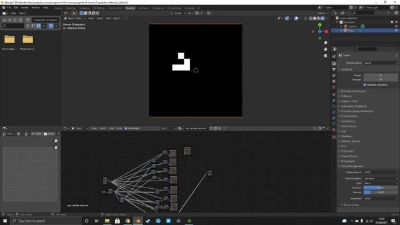This screenshot has width=400, height=225.
Task: Toggle Bloom checkbox
Action: (342, 96)
